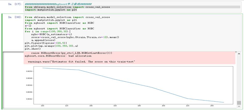This screenshot has width=244, height=110.
Task: Click the output scrollbar up arrow
Action: 239,54
